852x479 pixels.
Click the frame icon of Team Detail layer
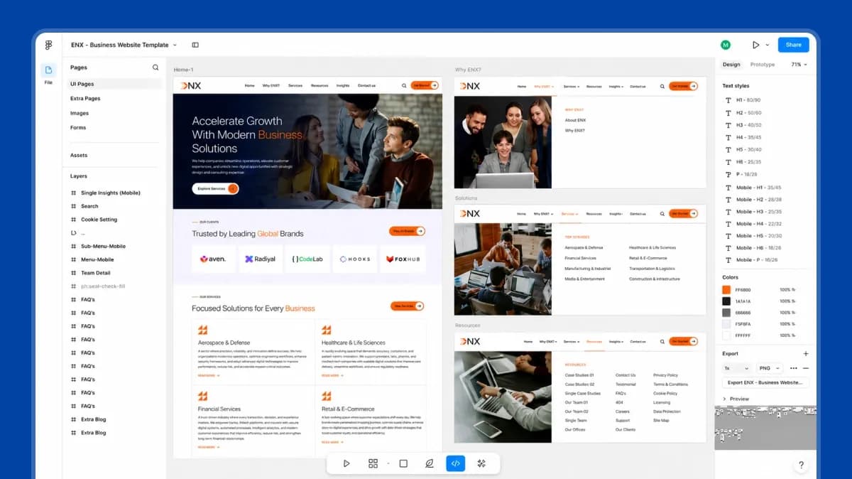coord(74,273)
